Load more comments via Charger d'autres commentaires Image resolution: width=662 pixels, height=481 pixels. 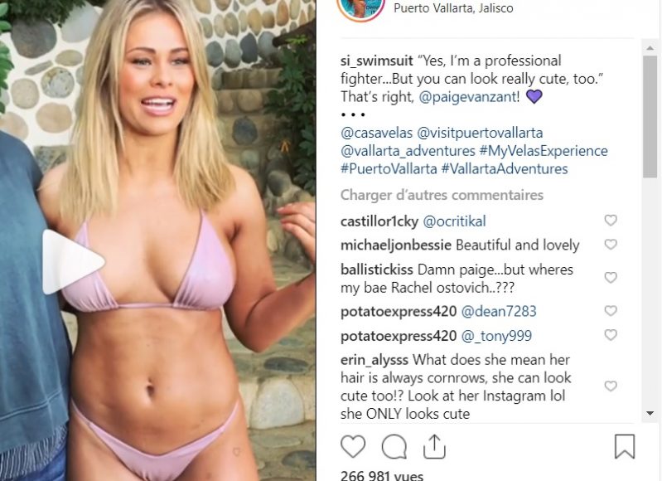442,195
